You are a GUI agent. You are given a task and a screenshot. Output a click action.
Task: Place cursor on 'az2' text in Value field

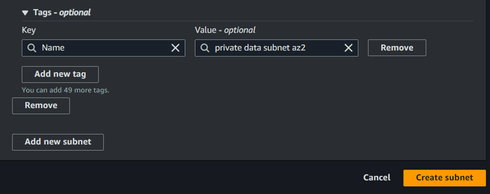click(299, 48)
